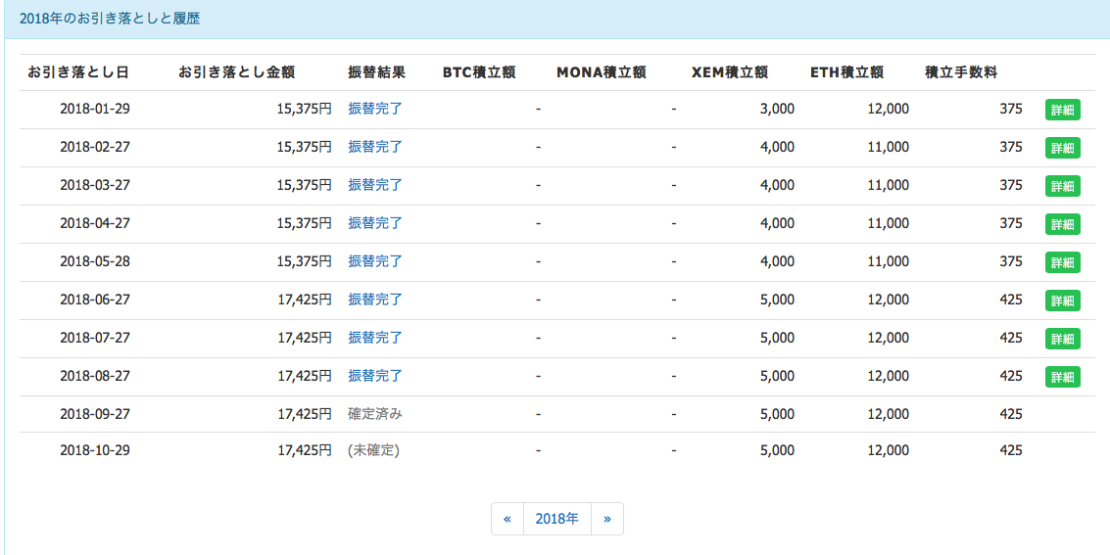The height and width of the screenshot is (555, 1110).
Task: Follow the 振替完了 link for 2018-05-28
Action: [375, 261]
